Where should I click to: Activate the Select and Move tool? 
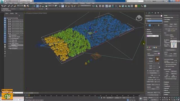tap(37, 6)
